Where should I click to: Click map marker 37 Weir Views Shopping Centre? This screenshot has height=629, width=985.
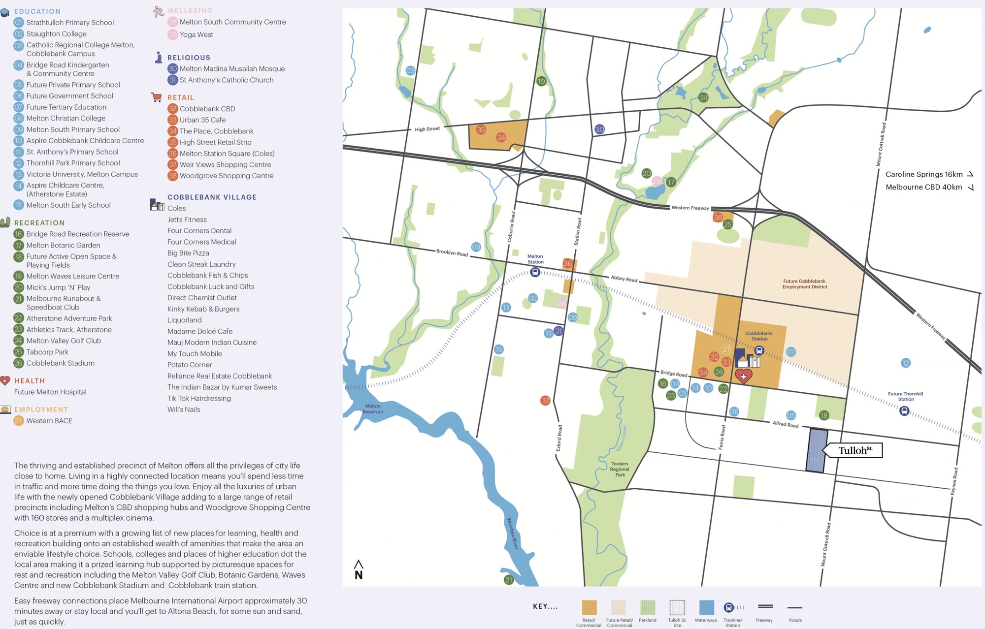coord(545,401)
